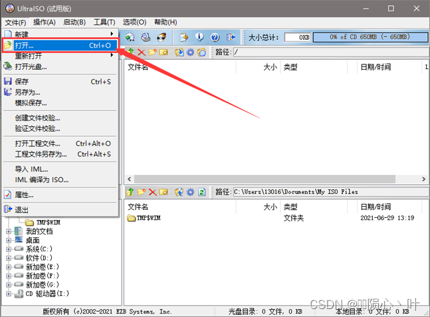
Task: Click red X delete icon in image pane toolbar
Action: click(142, 52)
